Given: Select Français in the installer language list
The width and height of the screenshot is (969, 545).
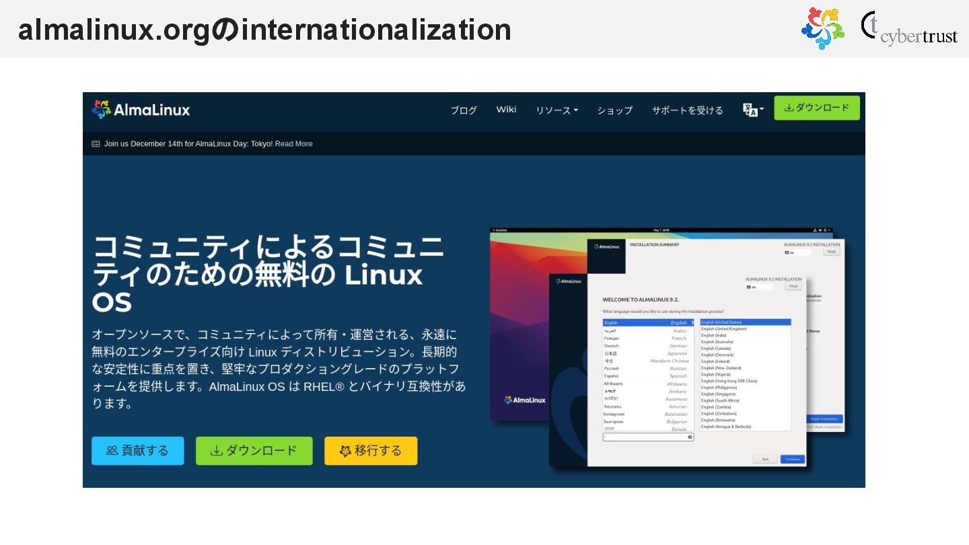Looking at the screenshot, I should 648,338.
